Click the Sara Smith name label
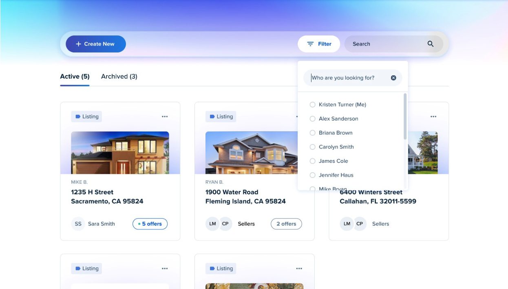Image resolution: width=508 pixels, height=289 pixels. (102, 224)
